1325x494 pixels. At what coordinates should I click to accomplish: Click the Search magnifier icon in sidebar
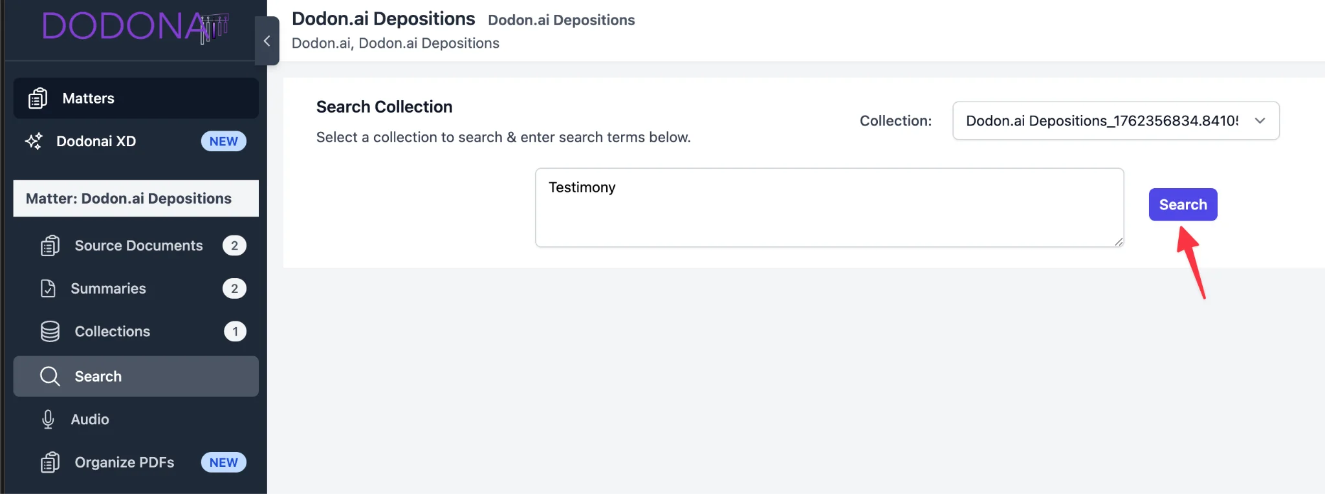pos(50,376)
